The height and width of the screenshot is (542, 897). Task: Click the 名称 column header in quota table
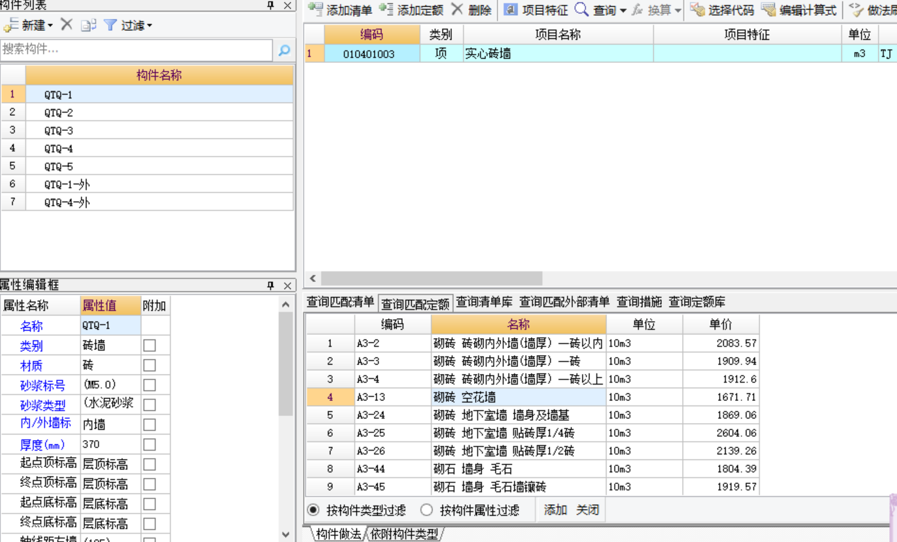tap(518, 325)
